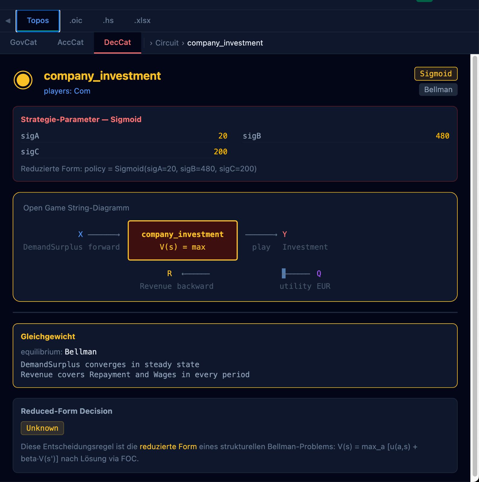Viewport: 479px width, 482px height.
Task: Click the 'utility EUR' label
Action: (305, 286)
